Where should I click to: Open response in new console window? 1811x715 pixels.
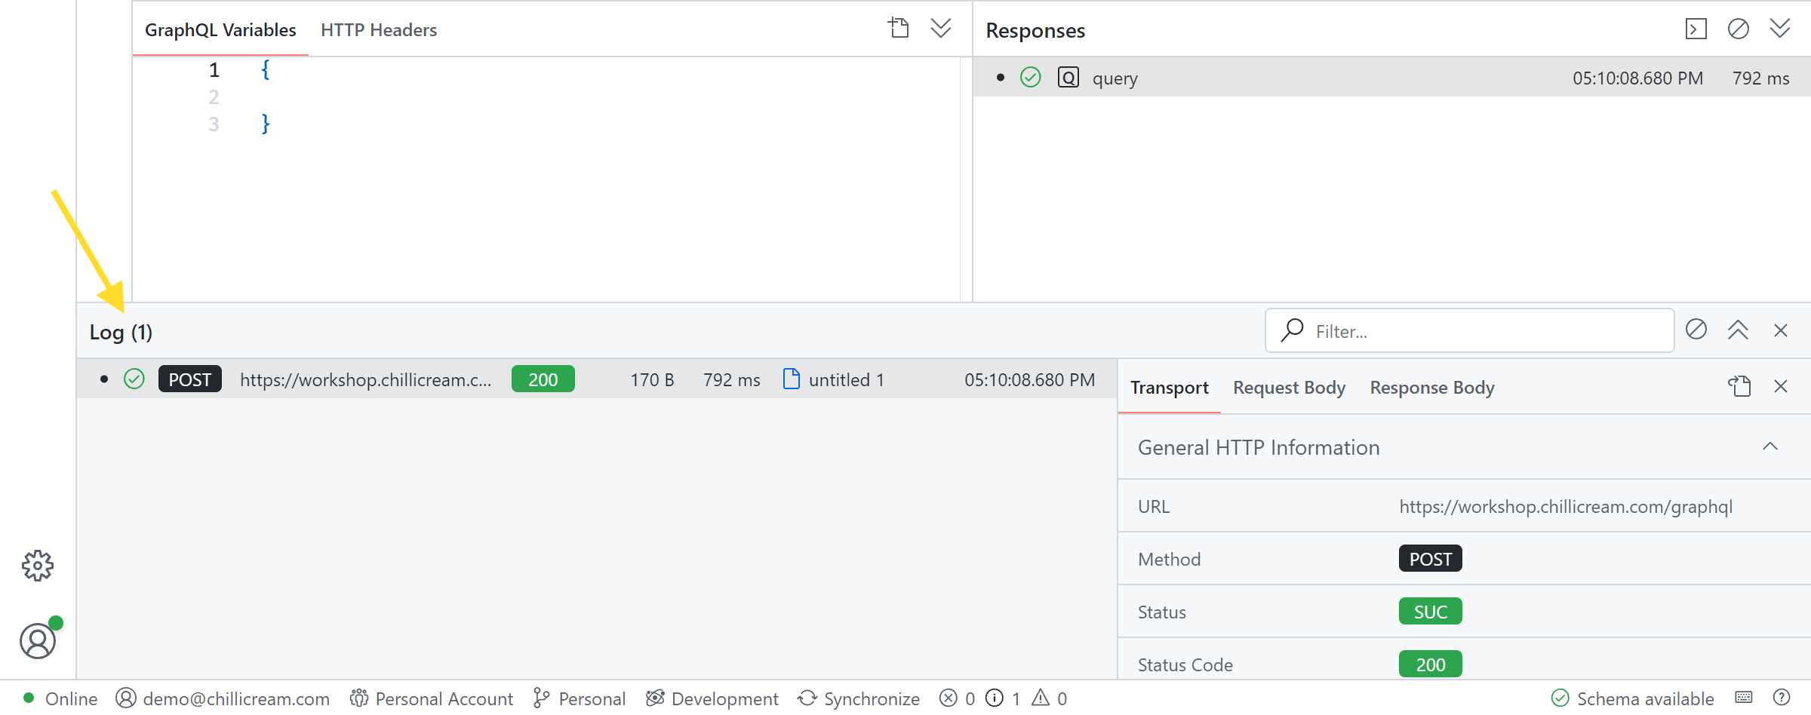pos(1695,28)
